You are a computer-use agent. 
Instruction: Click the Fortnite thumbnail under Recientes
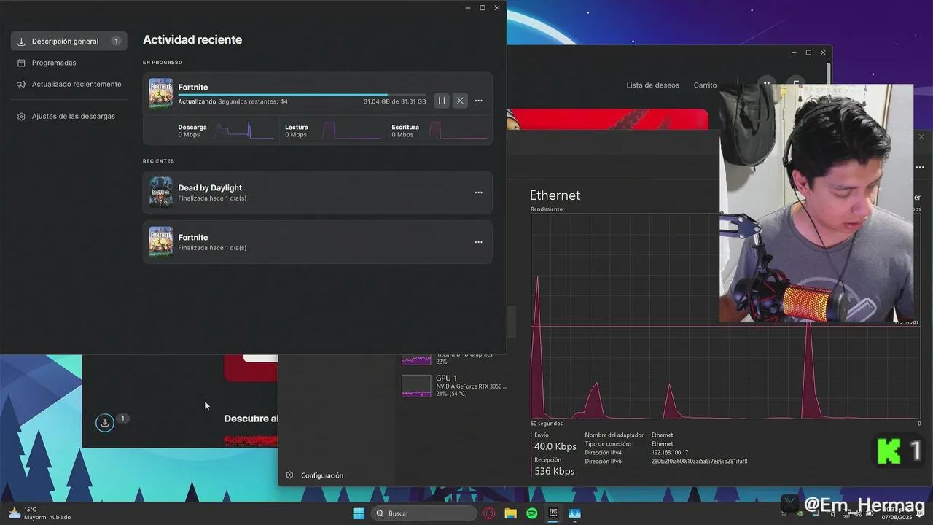[x=161, y=242]
